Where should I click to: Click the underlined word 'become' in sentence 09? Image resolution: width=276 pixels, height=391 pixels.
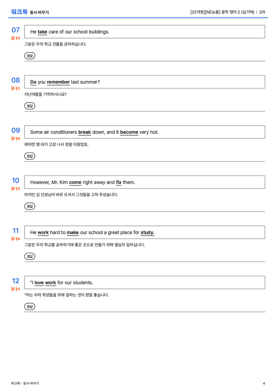click(x=129, y=132)
